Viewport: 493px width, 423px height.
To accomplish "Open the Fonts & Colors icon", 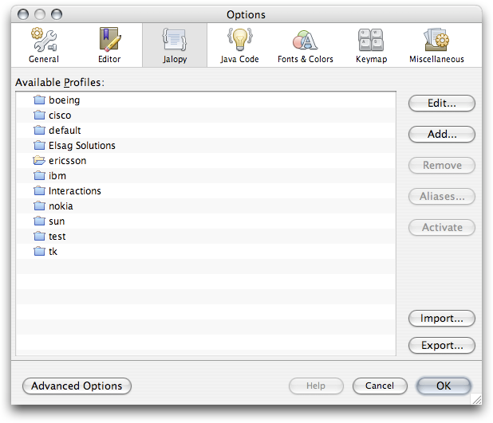I will tap(305, 40).
